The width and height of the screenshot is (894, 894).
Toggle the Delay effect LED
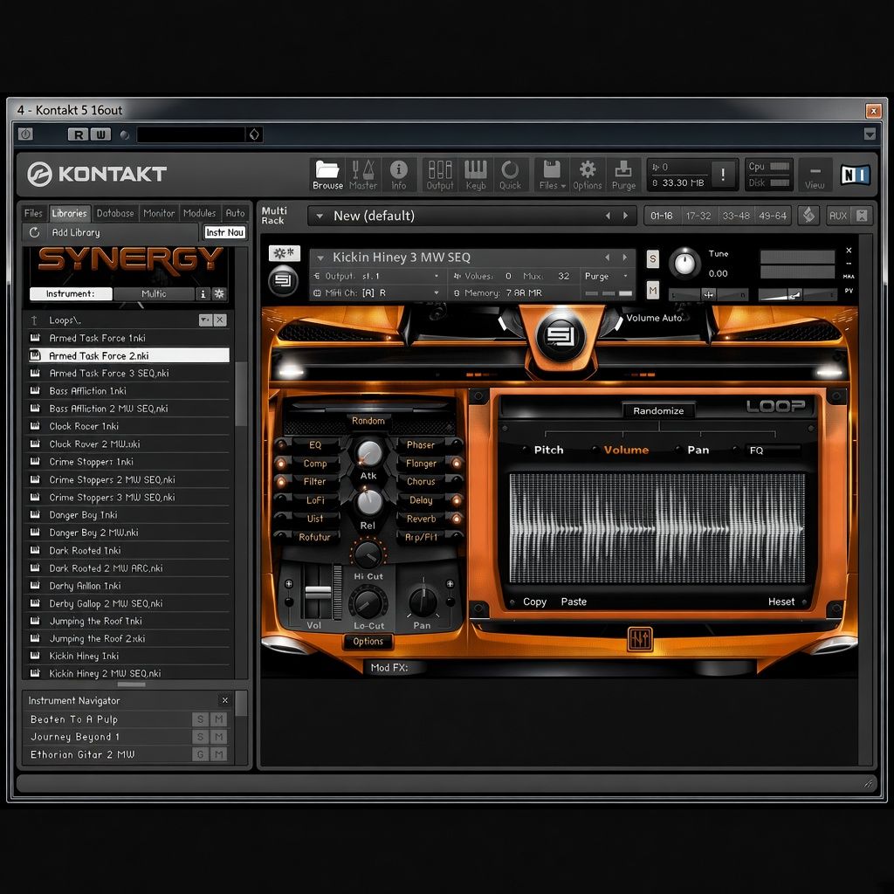coord(456,500)
